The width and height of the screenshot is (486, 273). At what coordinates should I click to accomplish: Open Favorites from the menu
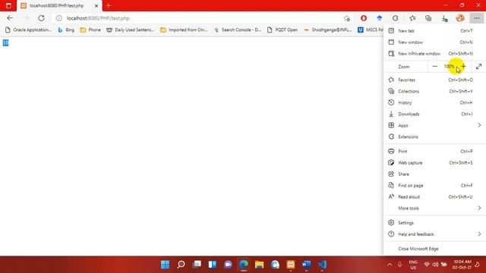(x=434, y=80)
